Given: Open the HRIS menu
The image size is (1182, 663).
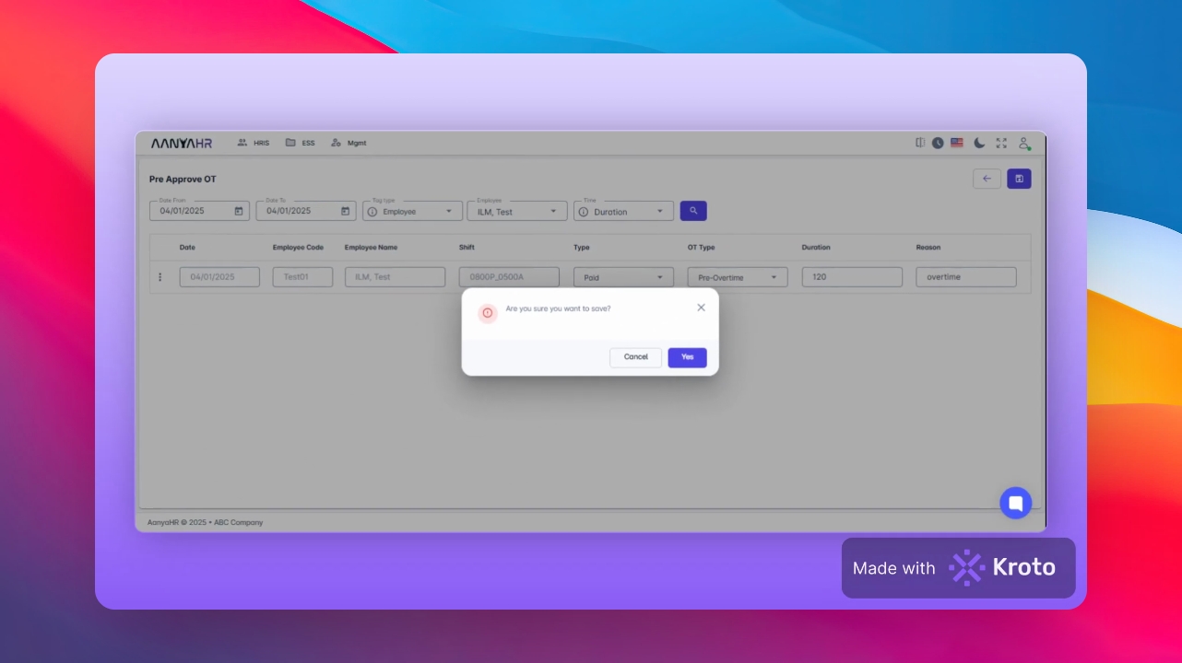Looking at the screenshot, I should pyautogui.click(x=254, y=143).
